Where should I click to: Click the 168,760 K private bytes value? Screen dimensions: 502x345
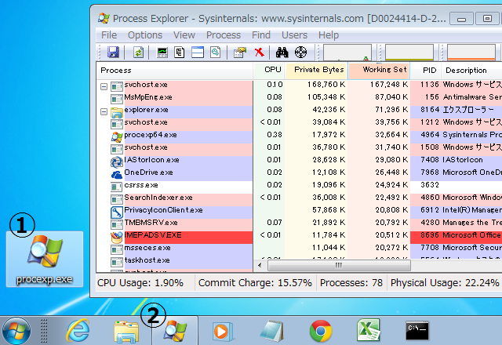[x=326, y=85]
